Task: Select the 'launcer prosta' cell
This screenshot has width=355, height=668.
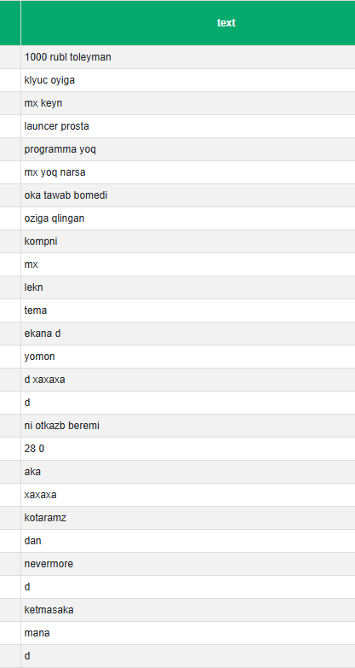Action: 188,126
